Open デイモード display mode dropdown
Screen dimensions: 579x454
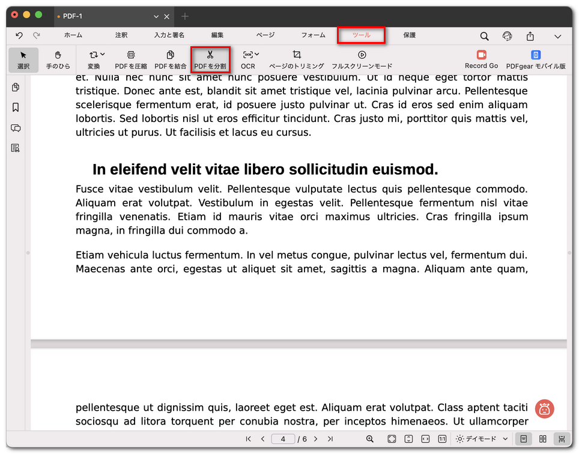click(482, 439)
